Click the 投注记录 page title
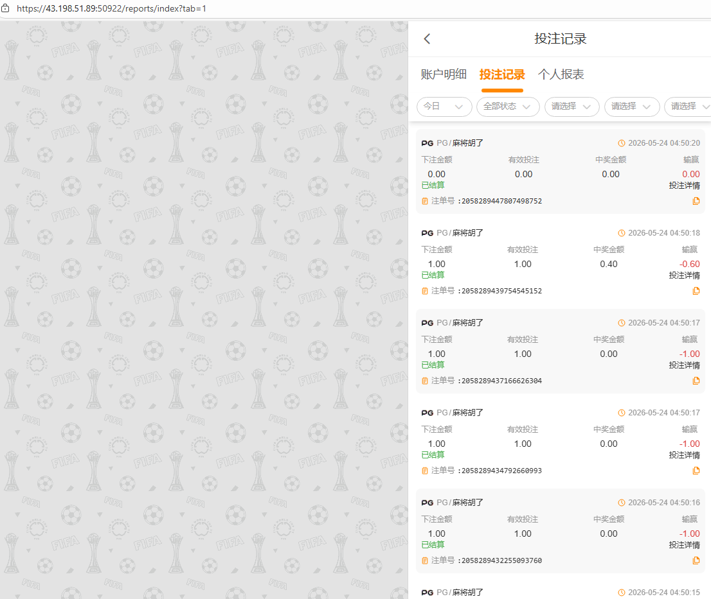711x599 pixels. (561, 39)
